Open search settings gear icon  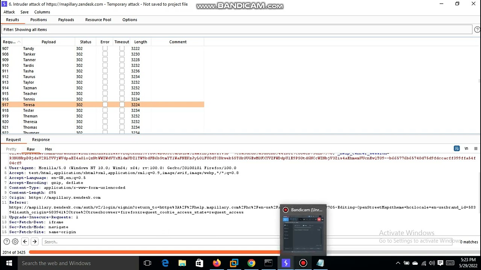pyautogui.click(x=15, y=242)
